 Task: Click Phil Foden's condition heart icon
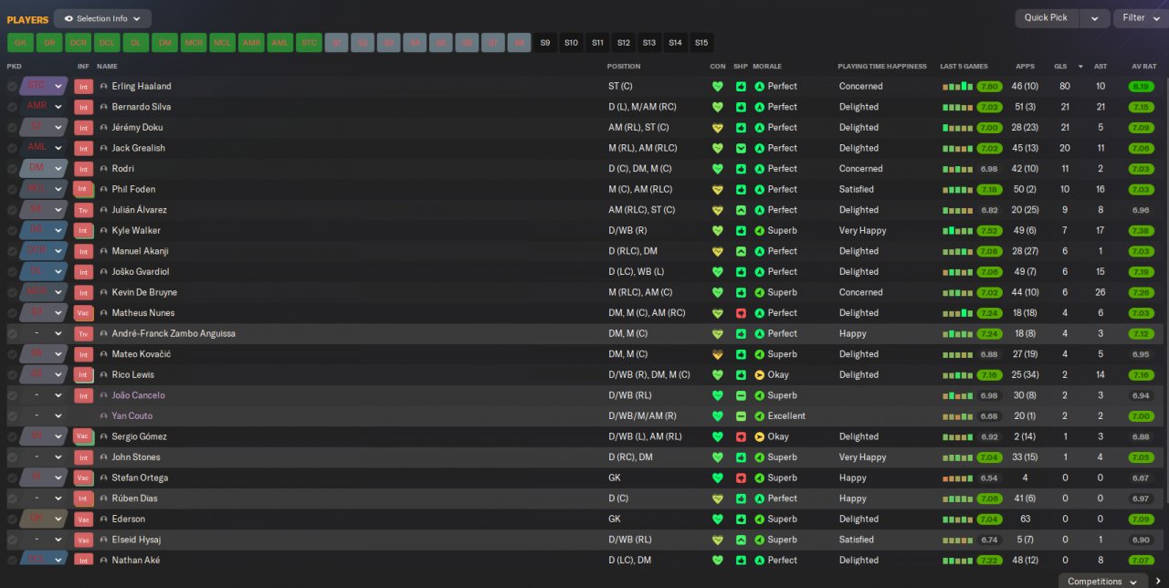click(x=718, y=189)
